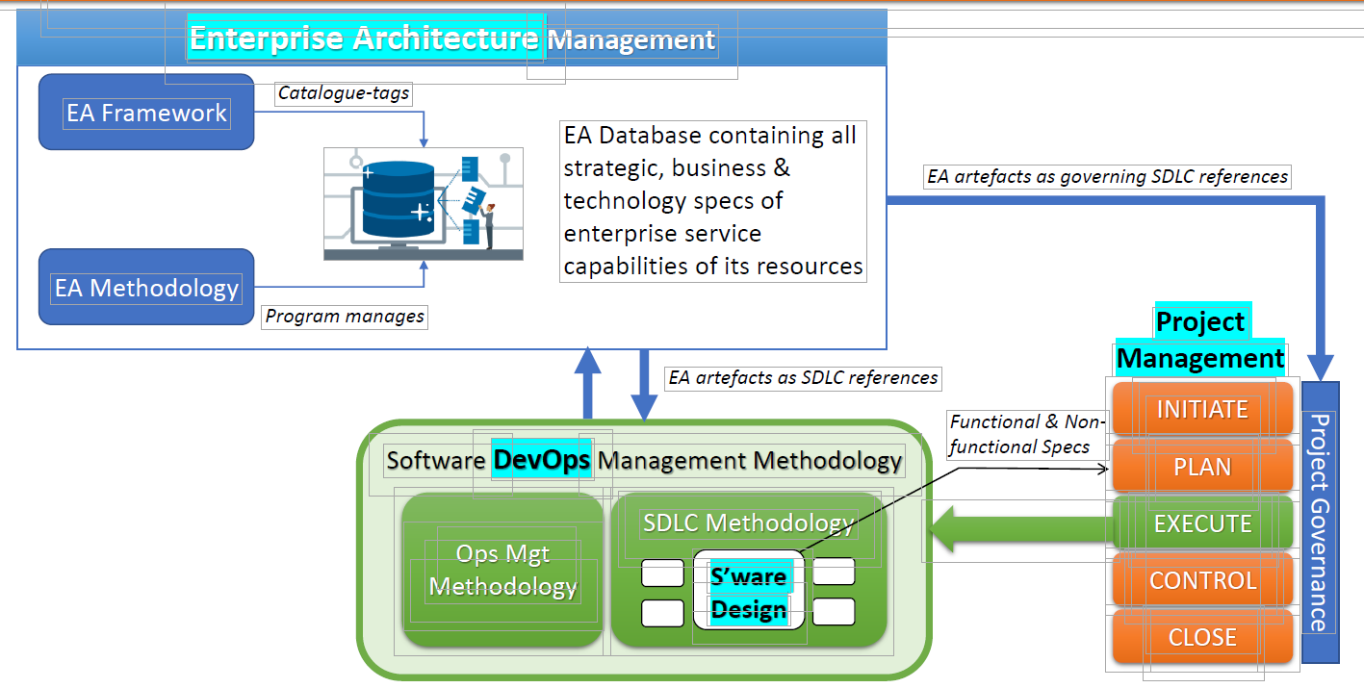Click the INITIATE phase block

[1202, 410]
